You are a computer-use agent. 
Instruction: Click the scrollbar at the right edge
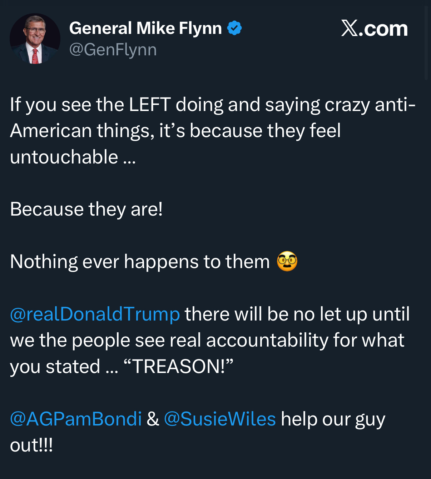pyautogui.click(x=426, y=43)
